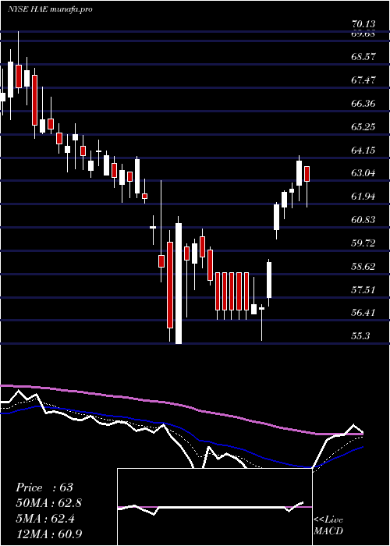This screenshot has width=390, height=546.
Task: Click the 58.62 price axis label
Action: (x=363, y=267)
